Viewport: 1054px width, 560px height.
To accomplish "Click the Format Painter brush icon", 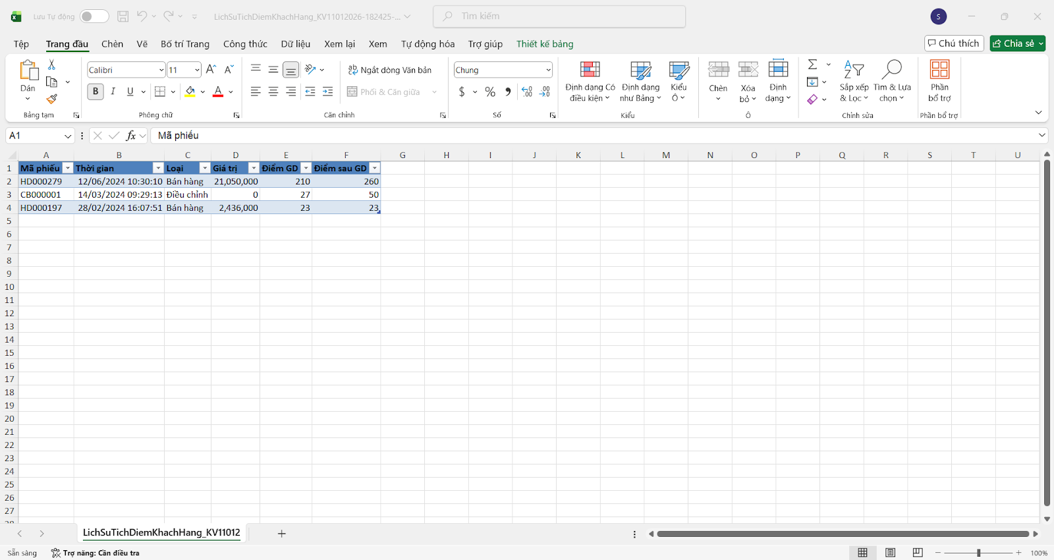I will [x=52, y=99].
